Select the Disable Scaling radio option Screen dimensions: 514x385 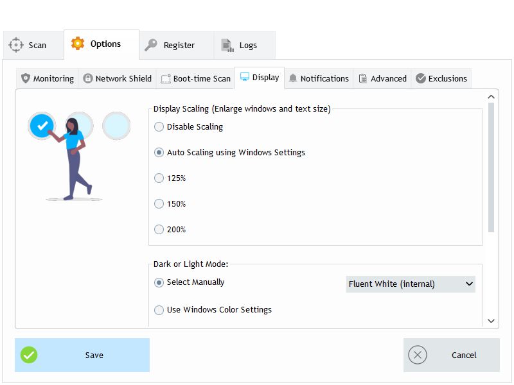coord(159,127)
